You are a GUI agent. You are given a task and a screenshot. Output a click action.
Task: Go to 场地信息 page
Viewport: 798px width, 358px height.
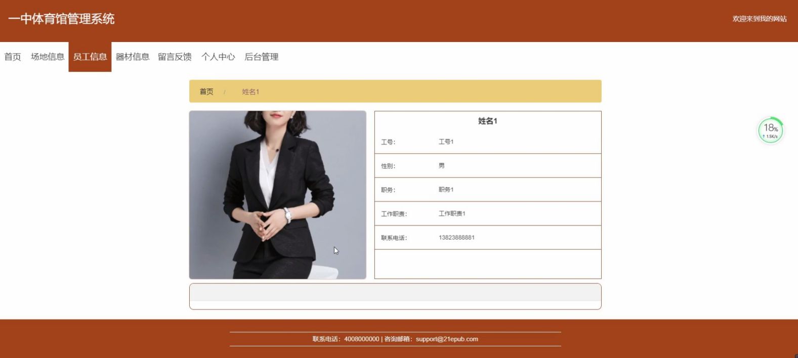pyautogui.click(x=48, y=57)
